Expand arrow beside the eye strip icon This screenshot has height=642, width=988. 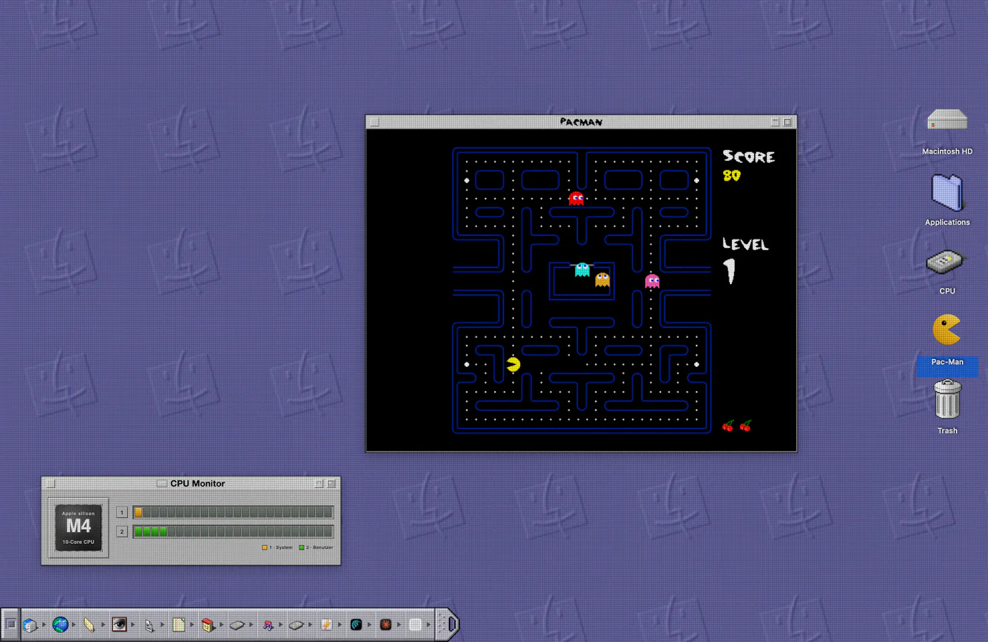click(x=133, y=625)
